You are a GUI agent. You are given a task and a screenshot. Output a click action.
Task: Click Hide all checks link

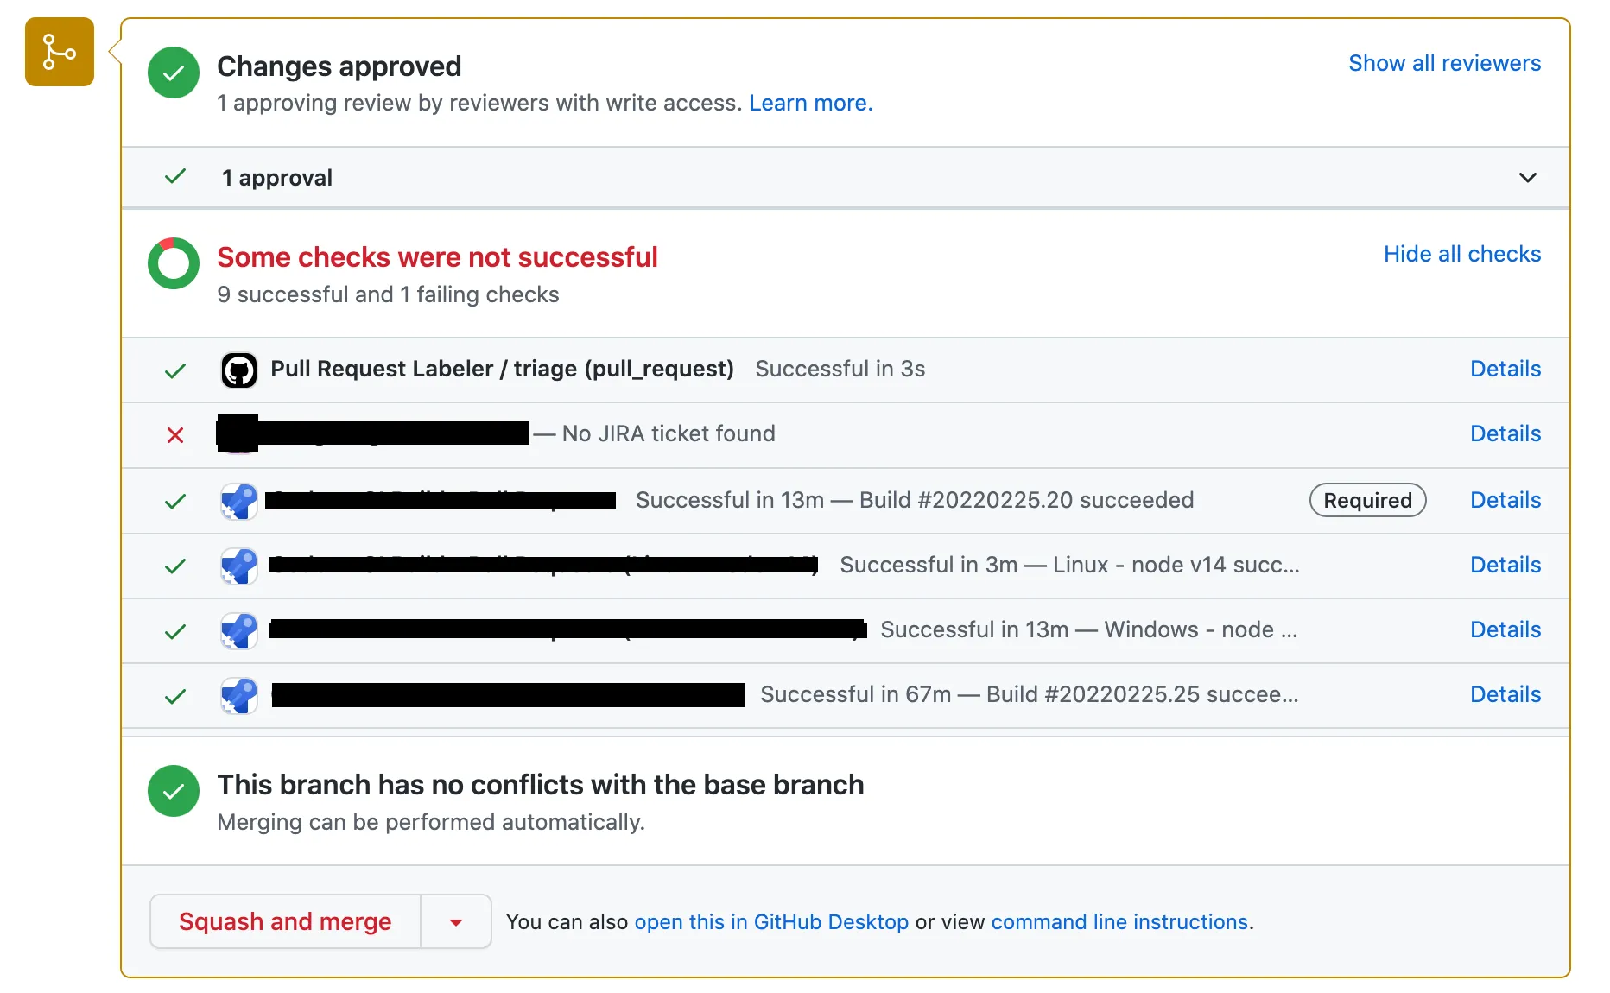click(x=1462, y=254)
